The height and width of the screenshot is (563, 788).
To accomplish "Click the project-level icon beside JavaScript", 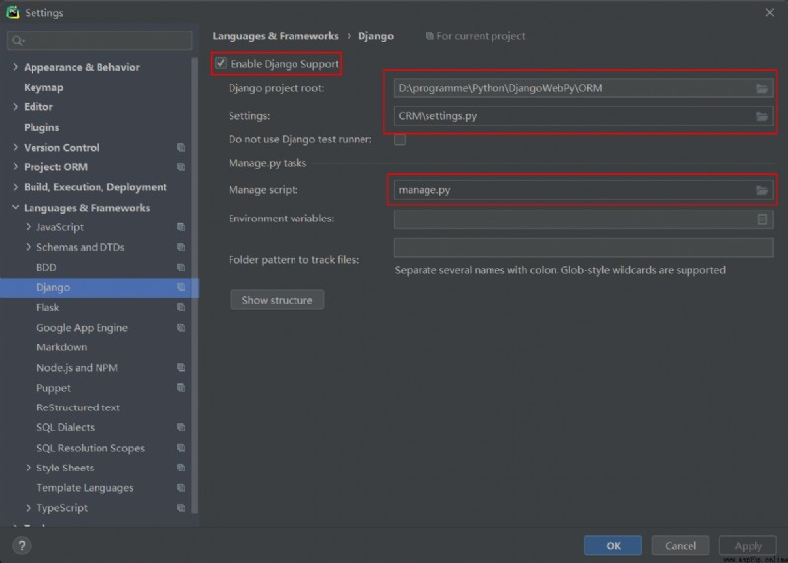I will [181, 227].
